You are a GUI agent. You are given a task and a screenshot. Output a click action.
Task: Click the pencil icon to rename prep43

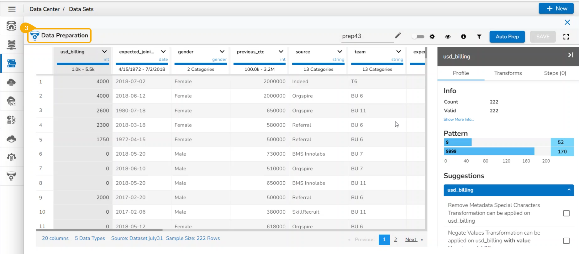(398, 35)
